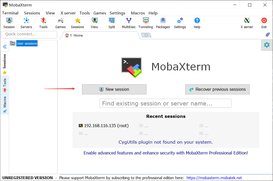This screenshot has height=181, width=273.
Task: Click the paperclip attach icon
Action: pyautogui.click(x=268, y=35)
